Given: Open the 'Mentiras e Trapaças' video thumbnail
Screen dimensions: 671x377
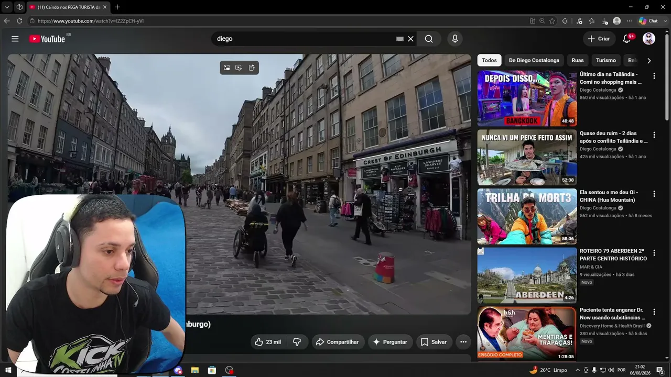Looking at the screenshot, I should [527, 335].
